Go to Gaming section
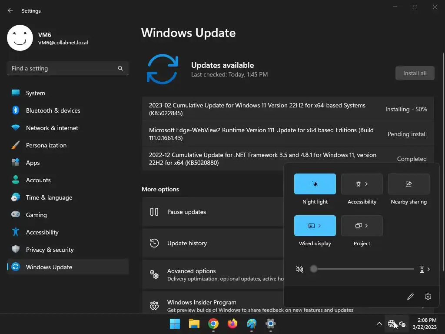 coord(67,215)
